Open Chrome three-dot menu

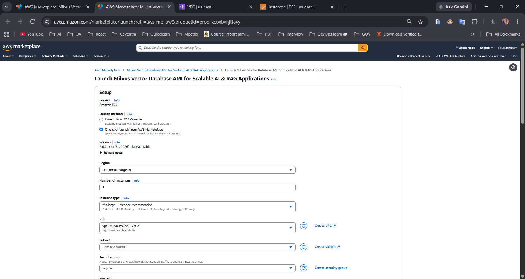tap(517, 22)
